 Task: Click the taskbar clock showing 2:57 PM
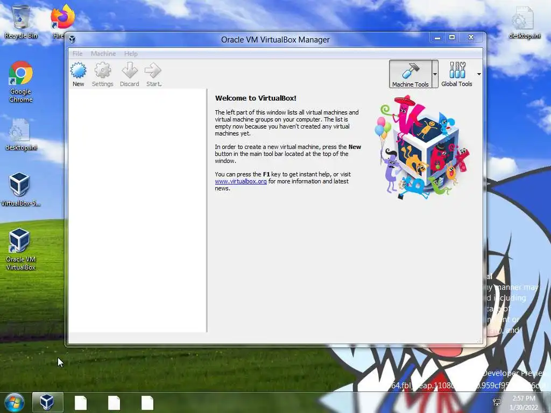point(524,403)
